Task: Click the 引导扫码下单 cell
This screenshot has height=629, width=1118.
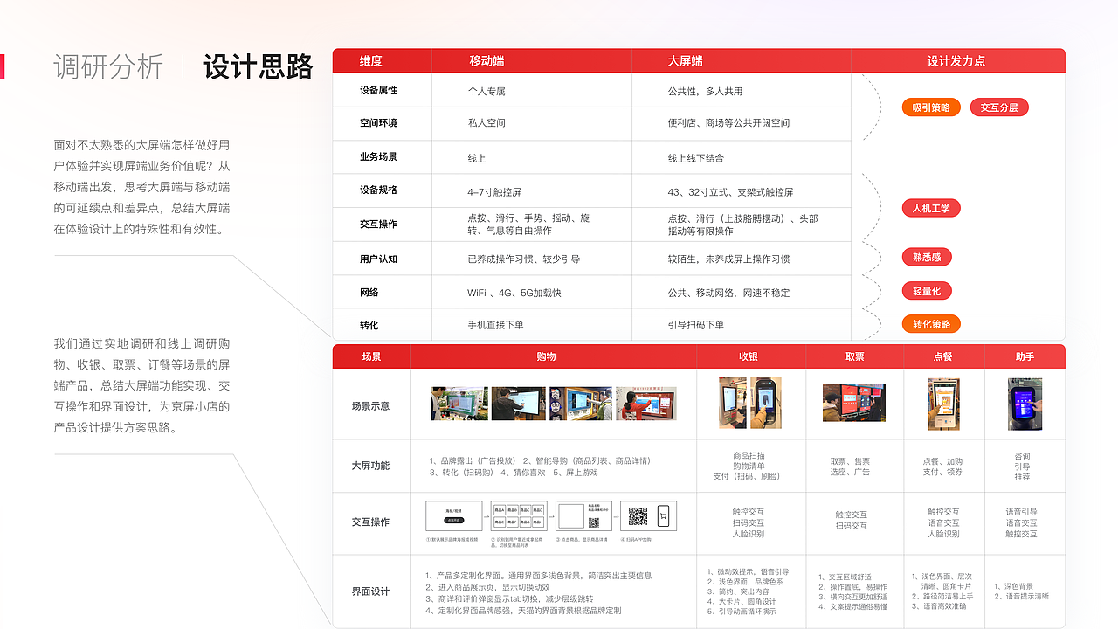Action: (695, 325)
